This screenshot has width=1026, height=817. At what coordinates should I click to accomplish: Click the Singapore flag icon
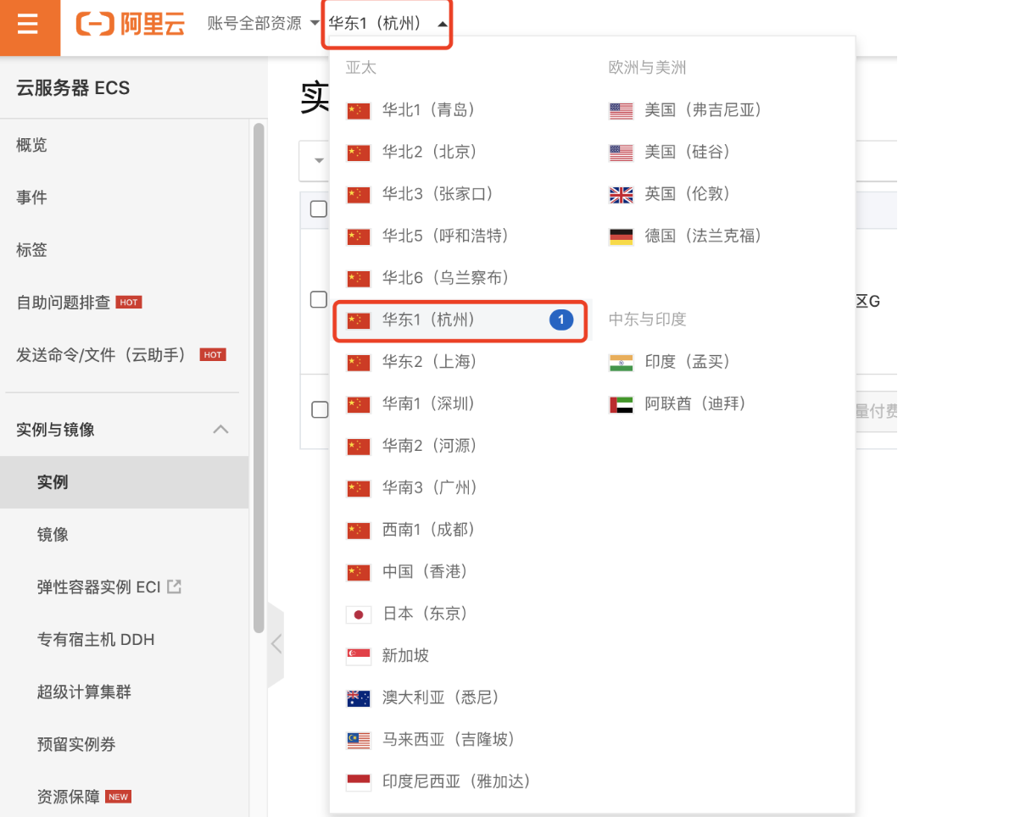[x=359, y=657]
